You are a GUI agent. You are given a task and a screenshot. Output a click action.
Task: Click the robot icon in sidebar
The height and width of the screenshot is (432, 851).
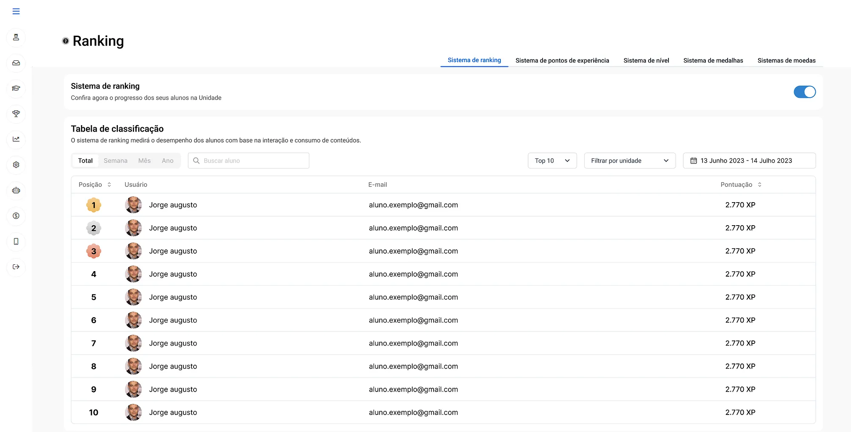(x=16, y=190)
